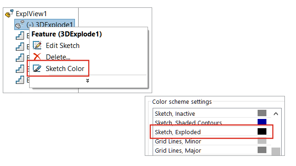Click the 3DExplode1 sketch icon
This screenshot has width=296, height=166.
[20, 24]
